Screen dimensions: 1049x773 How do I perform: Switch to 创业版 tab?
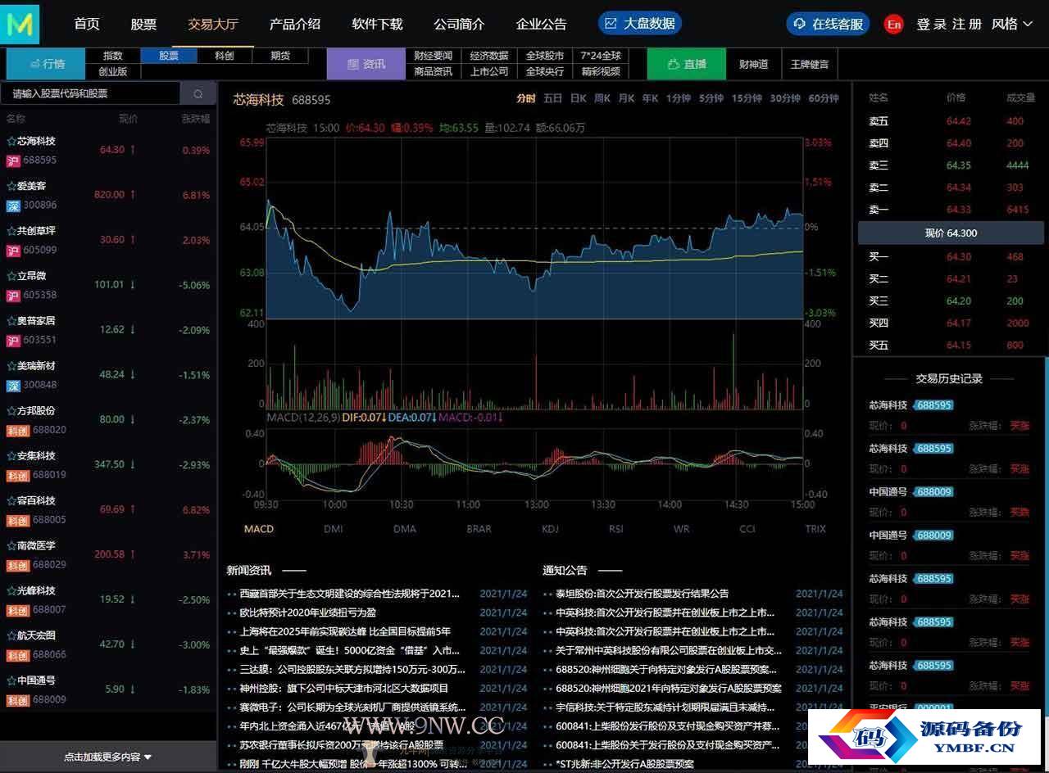point(113,71)
